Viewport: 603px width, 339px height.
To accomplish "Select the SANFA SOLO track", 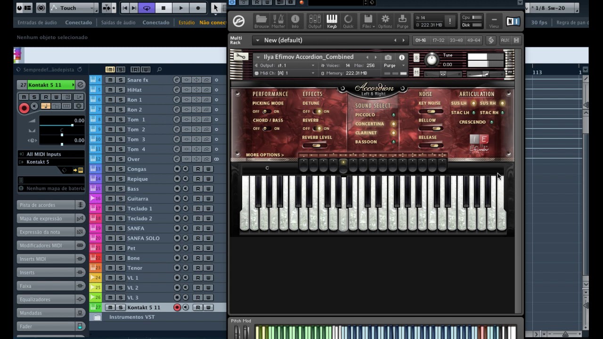I will point(143,238).
